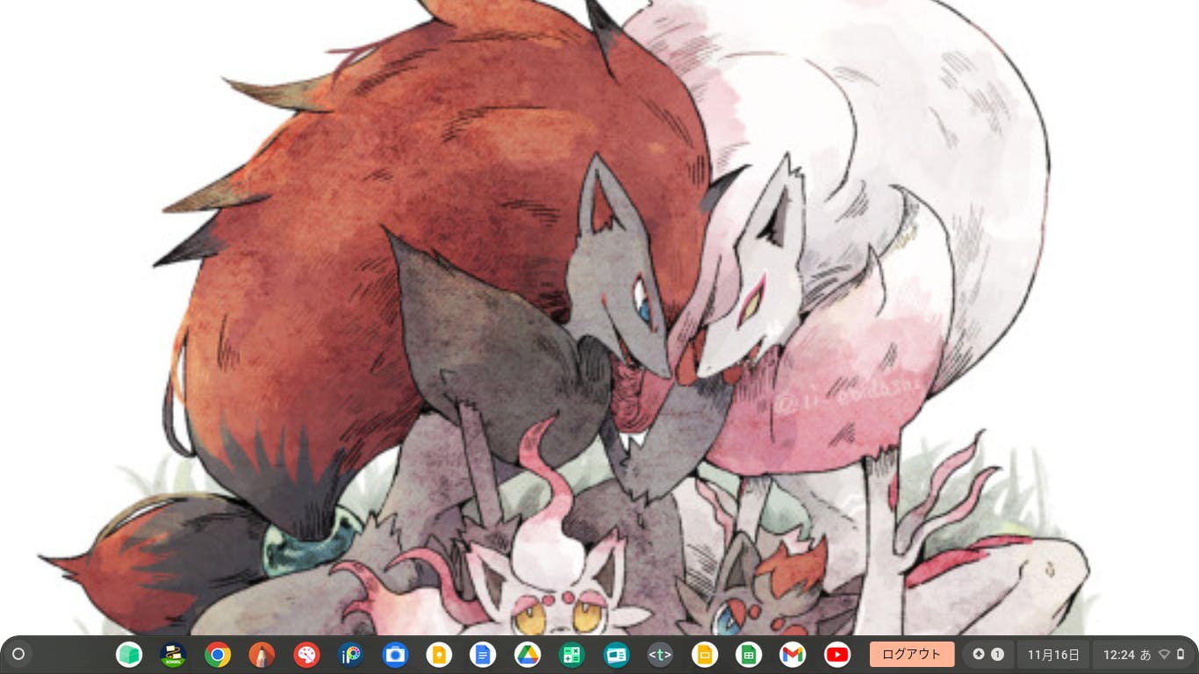Screen dimensions: 1199x674
Task: Open the red paint palette app
Action: click(306, 655)
